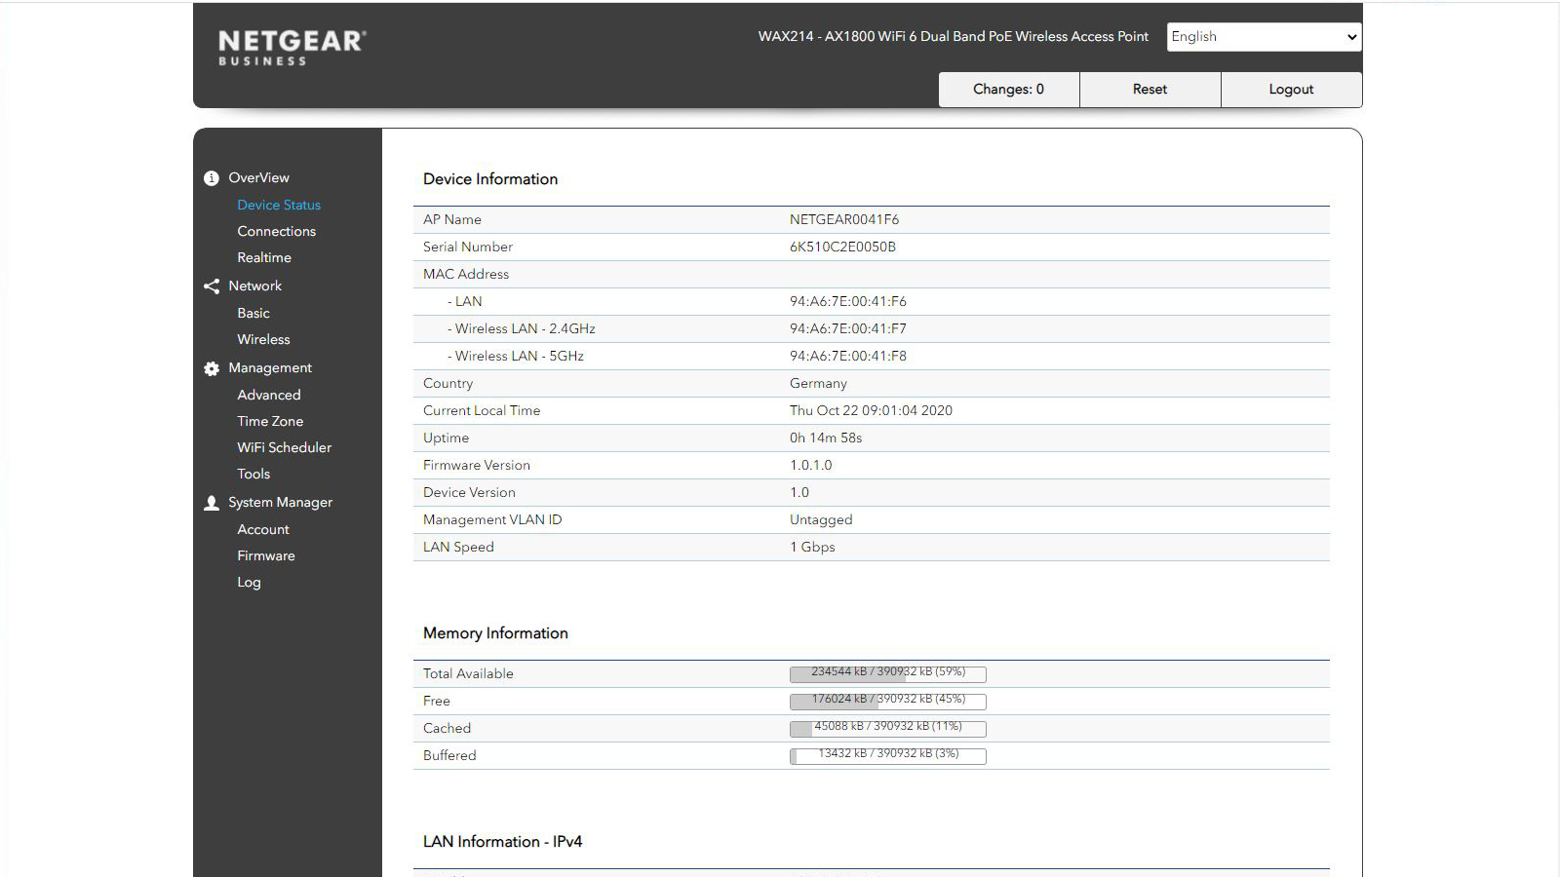Click the Memory Information heading
Screen dimensions: 1560x877
pyautogui.click(x=495, y=633)
